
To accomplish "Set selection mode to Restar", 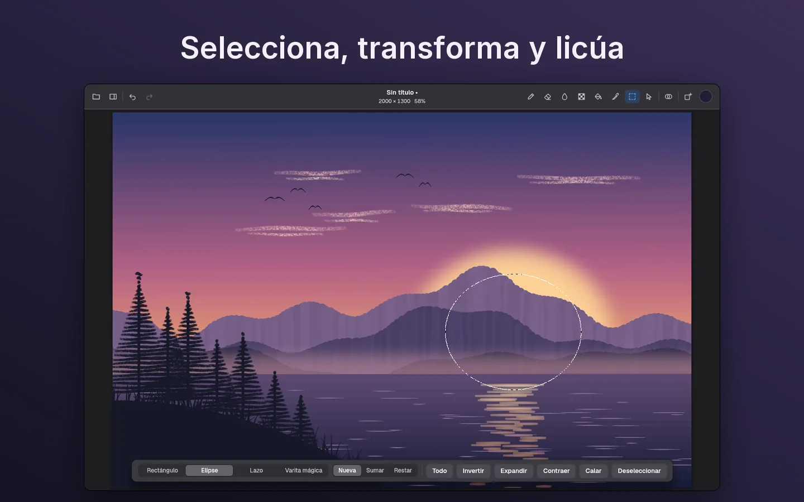I will (x=403, y=471).
